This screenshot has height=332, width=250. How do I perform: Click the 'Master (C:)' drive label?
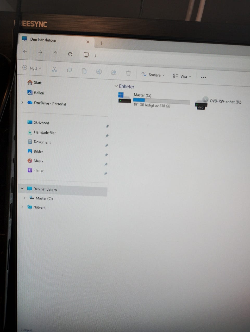coord(142,95)
